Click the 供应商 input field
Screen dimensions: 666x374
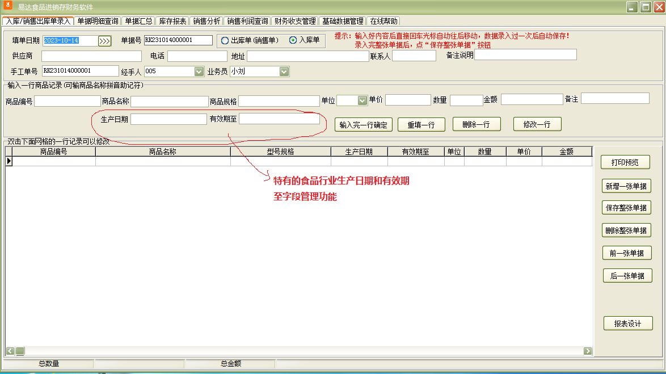click(x=91, y=56)
